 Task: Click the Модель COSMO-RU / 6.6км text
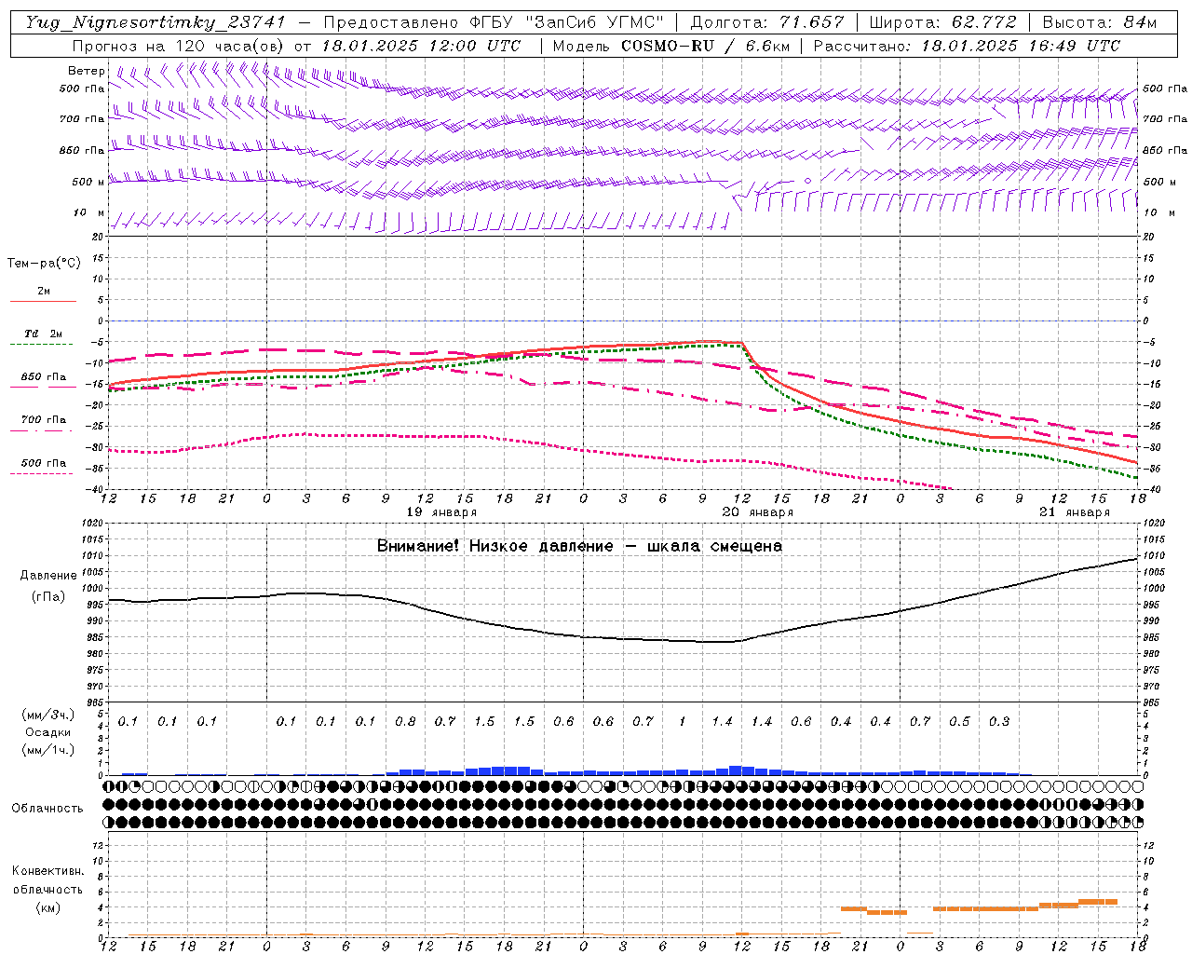pos(671,46)
